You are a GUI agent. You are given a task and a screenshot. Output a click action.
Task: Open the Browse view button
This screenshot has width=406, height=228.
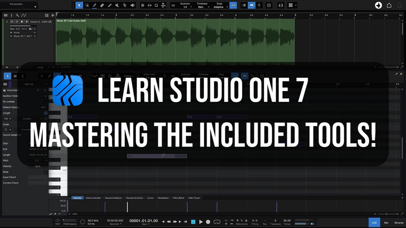pyautogui.click(x=399, y=223)
